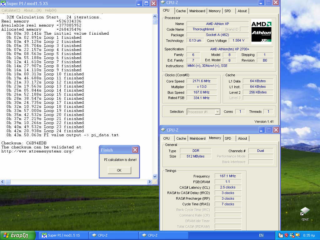Screen dimensions: 320x240
Task: Click the Rated FSB 334.1 MHz value
Action: click(202, 98)
